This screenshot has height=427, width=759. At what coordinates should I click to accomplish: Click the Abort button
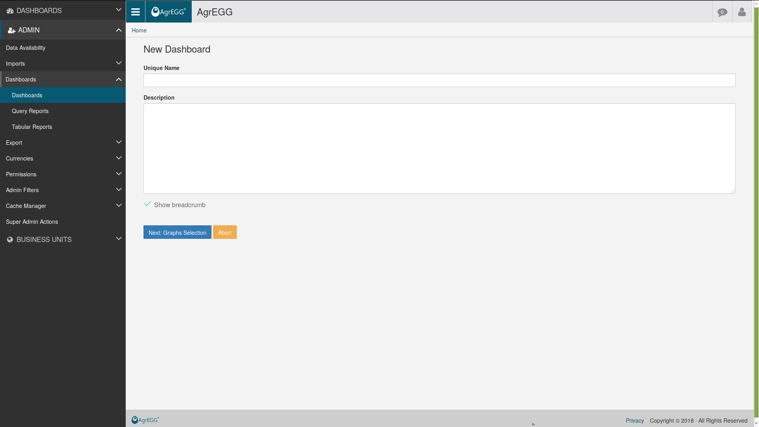click(225, 232)
